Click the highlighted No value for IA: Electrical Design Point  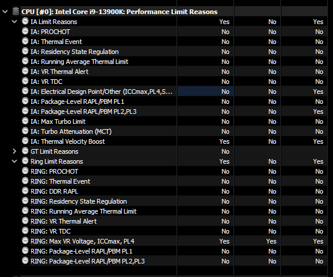(x=225, y=92)
